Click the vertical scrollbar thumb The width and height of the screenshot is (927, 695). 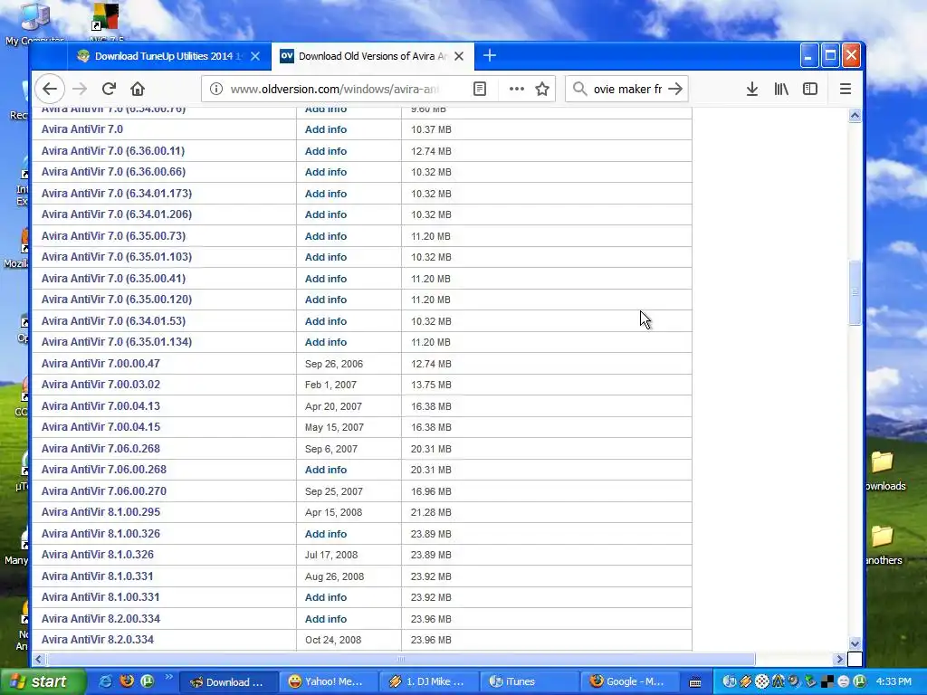point(855,292)
